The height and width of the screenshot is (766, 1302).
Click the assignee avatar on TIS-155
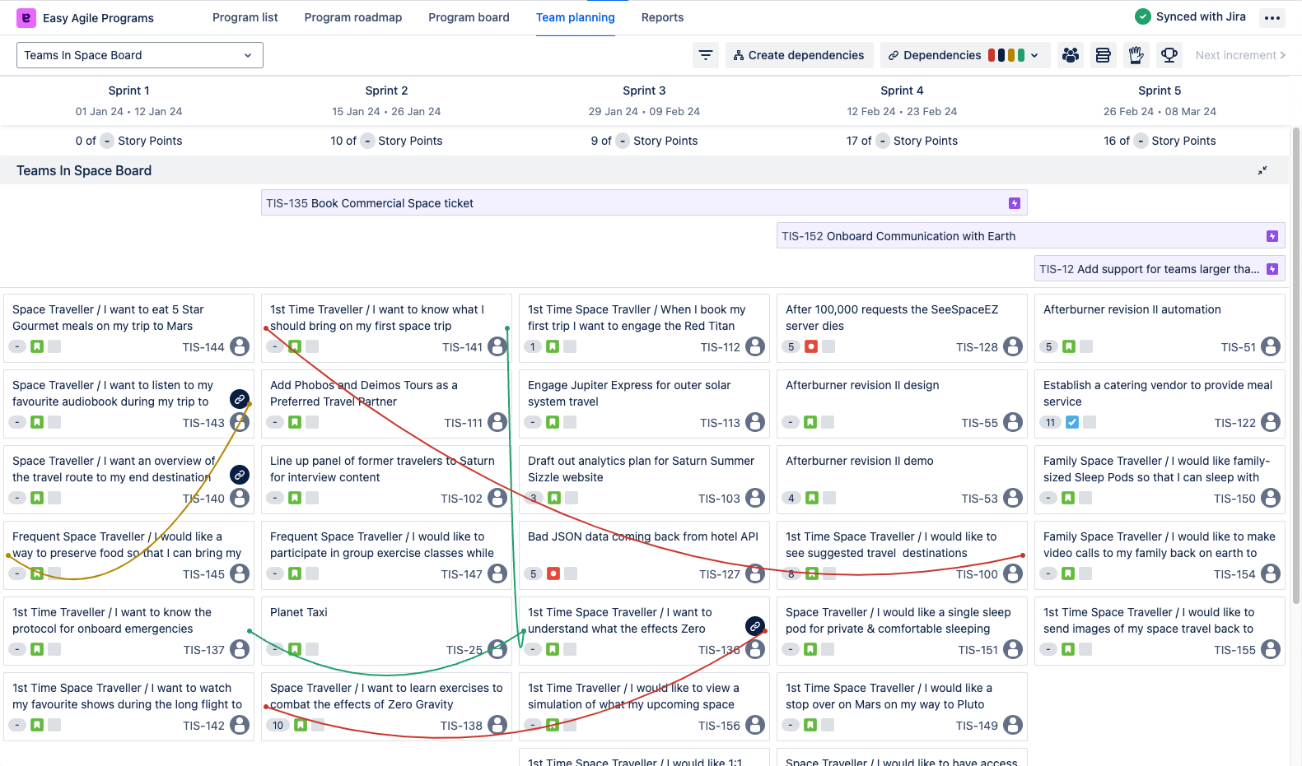[x=1271, y=649]
